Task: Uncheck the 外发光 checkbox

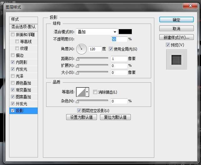Action: pos(13,104)
